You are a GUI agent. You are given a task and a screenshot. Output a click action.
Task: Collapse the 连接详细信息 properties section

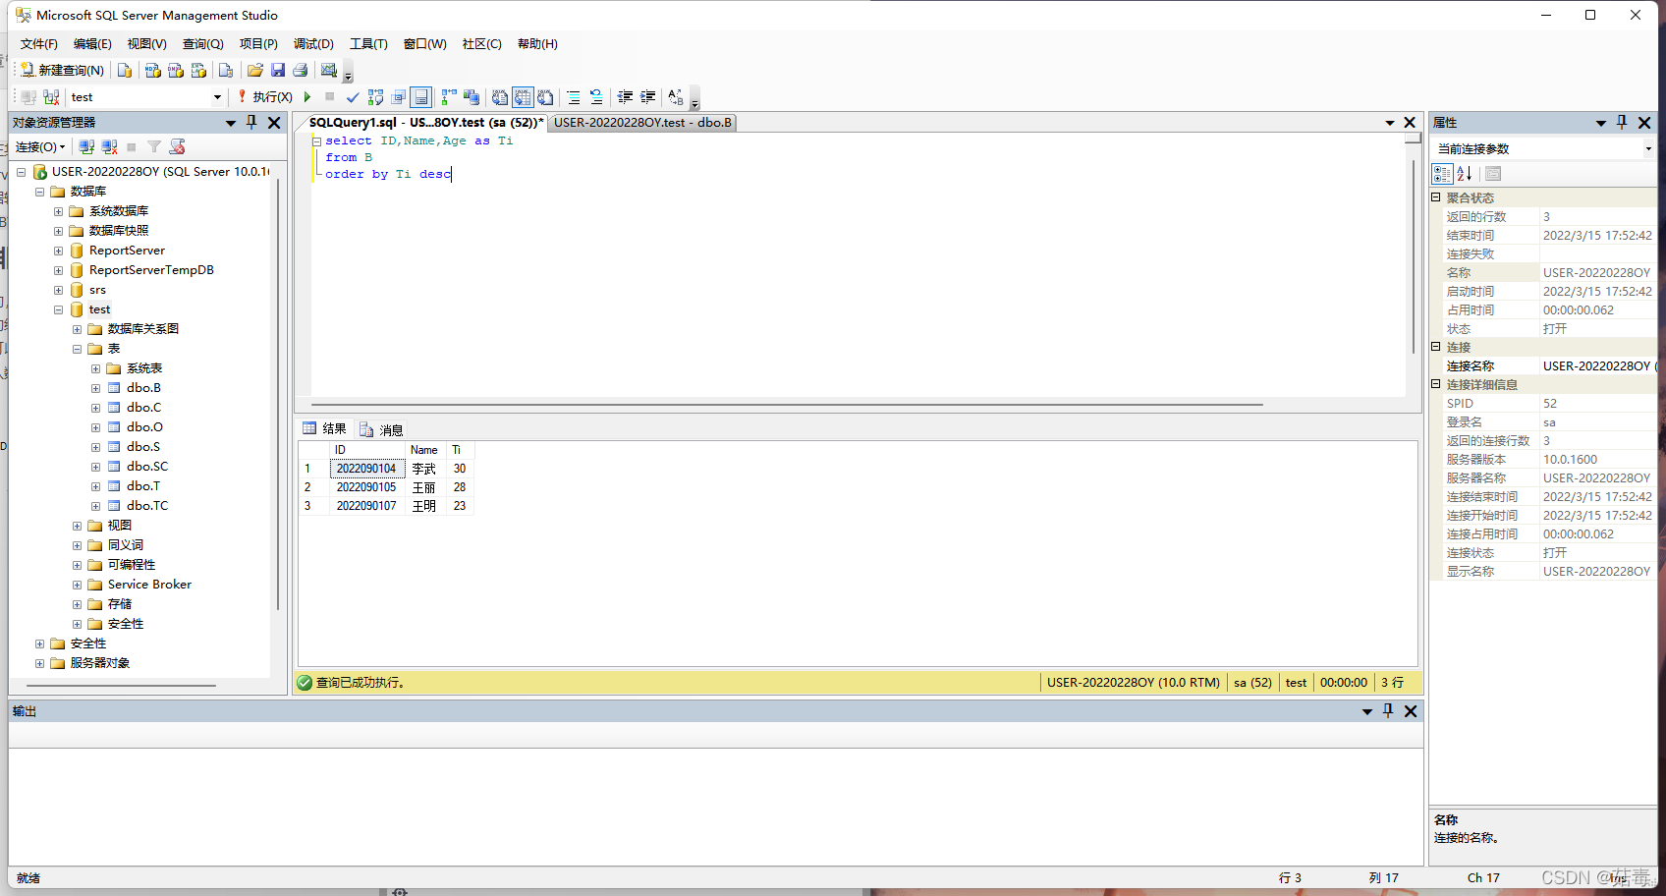(1435, 384)
